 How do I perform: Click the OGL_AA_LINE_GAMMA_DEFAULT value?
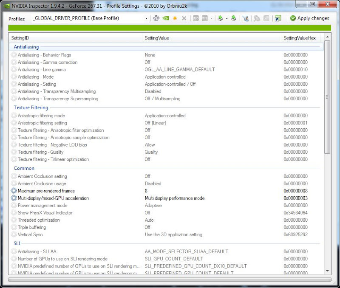pyautogui.click(x=180, y=70)
